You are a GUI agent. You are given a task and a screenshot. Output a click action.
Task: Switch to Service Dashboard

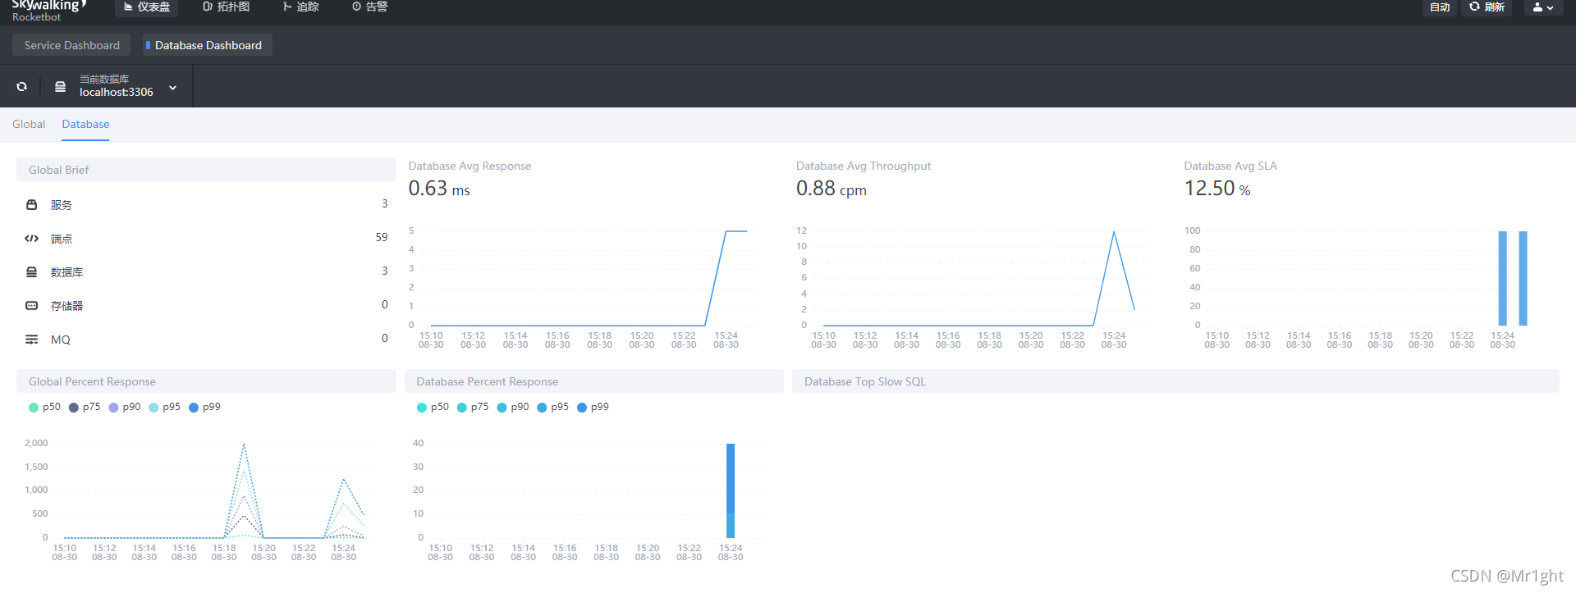click(71, 45)
